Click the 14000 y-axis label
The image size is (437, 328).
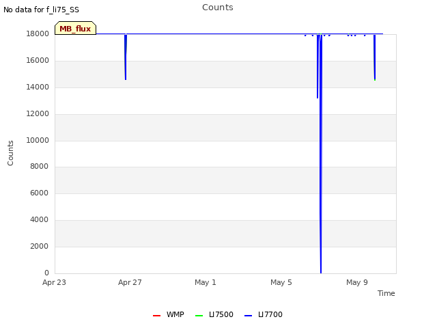point(38,87)
